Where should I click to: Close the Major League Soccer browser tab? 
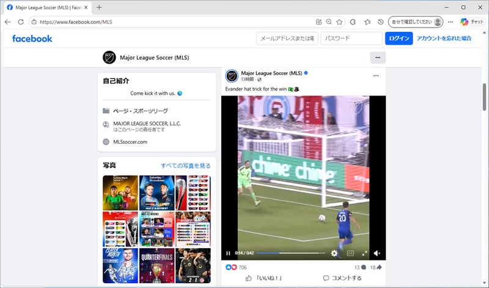point(86,7)
